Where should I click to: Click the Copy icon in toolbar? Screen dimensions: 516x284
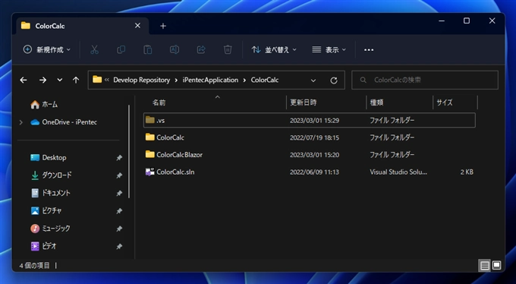121,50
